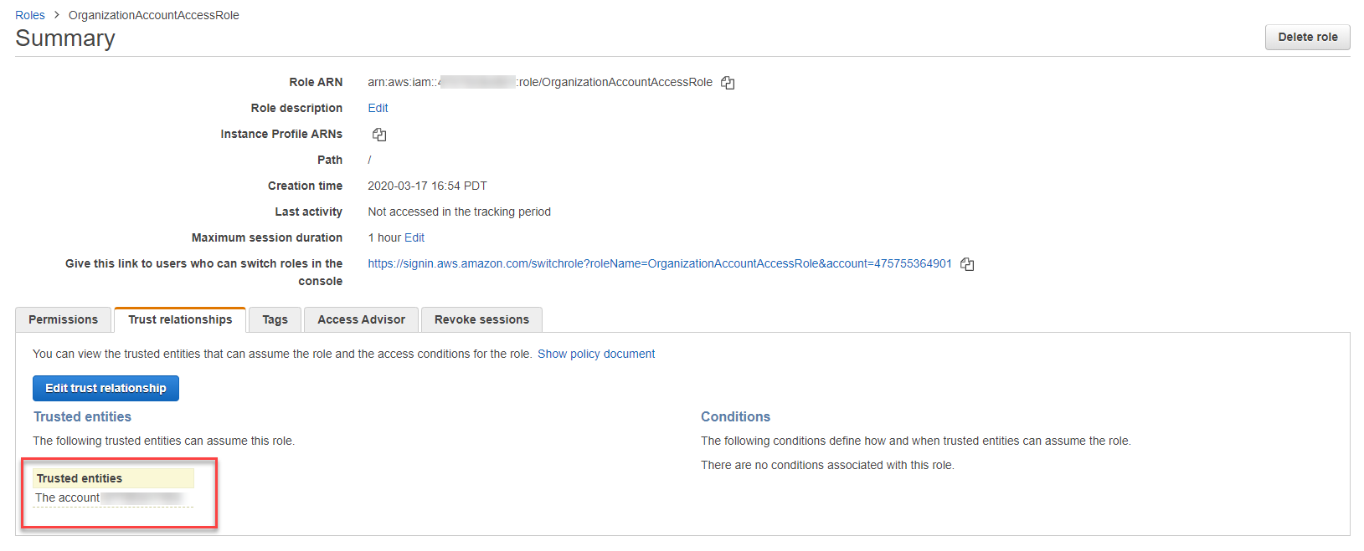Show the policy document
Screen dimensions: 1364x551
(596, 354)
